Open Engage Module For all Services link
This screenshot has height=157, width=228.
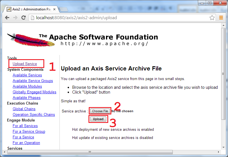pyautogui.click(x=25, y=126)
